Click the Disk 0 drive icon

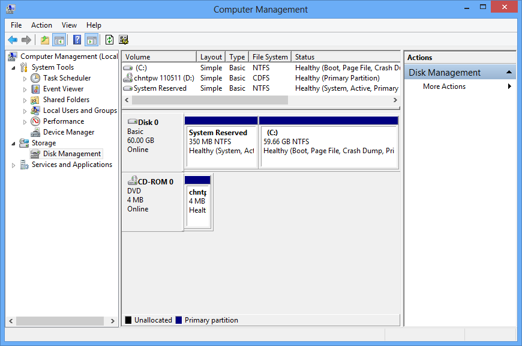(132, 122)
